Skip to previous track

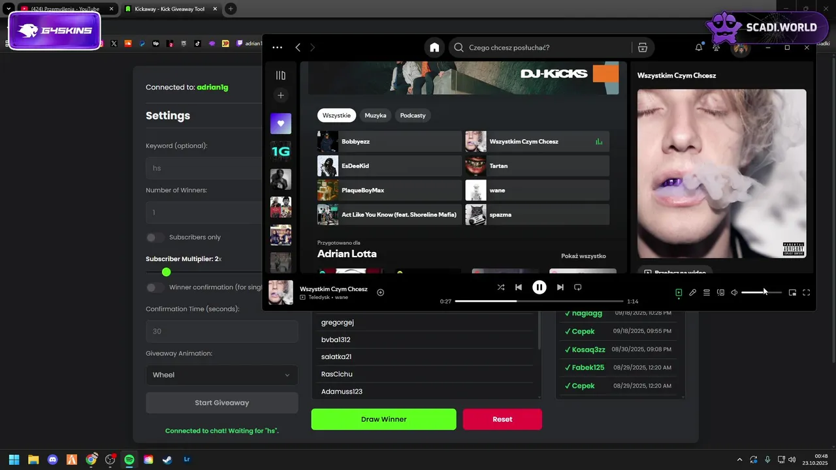pos(519,287)
